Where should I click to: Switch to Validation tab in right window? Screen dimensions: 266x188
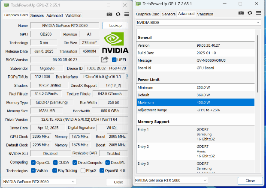click(x=205, y=14)
